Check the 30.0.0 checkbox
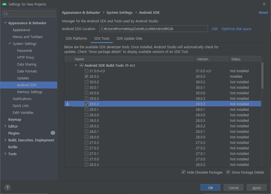The width and height of the screenshot is (271, 194). pyautogui.click(x=86, y=93)
